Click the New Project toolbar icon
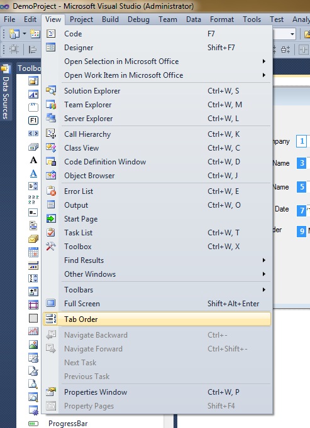 click(14, 34)
